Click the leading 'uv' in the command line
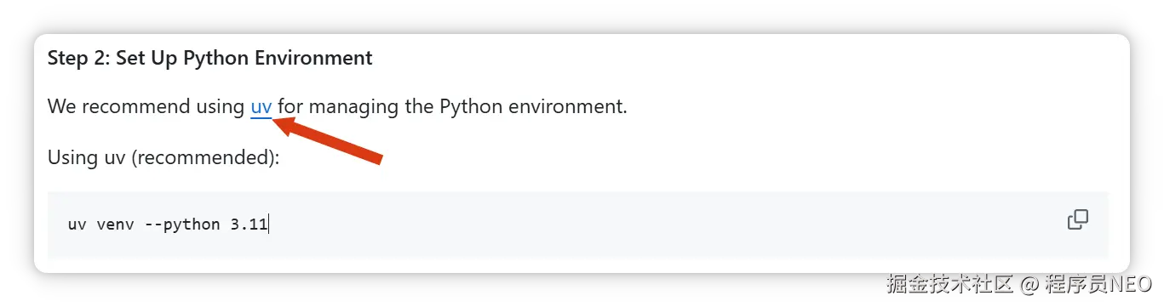 click(78, 225)
